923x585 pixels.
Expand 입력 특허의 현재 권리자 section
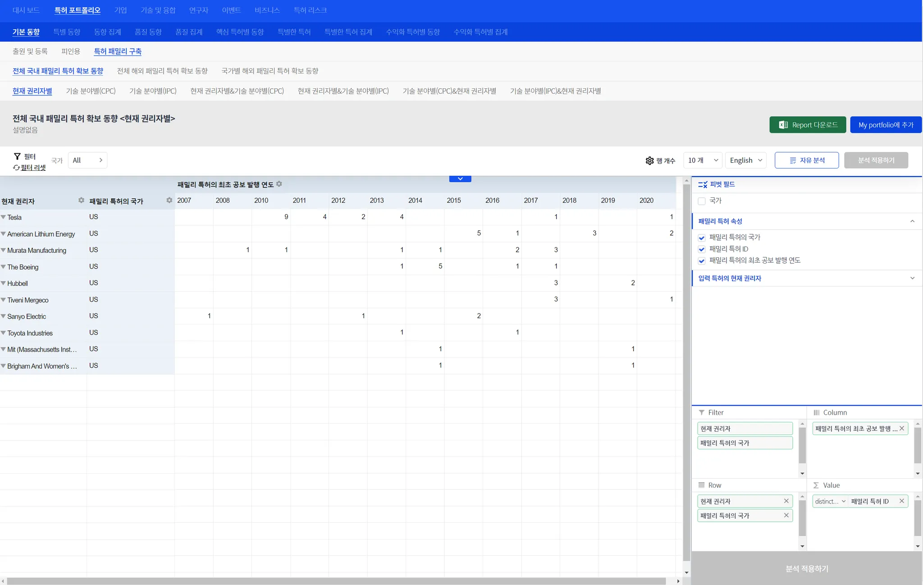coord(912,278)
